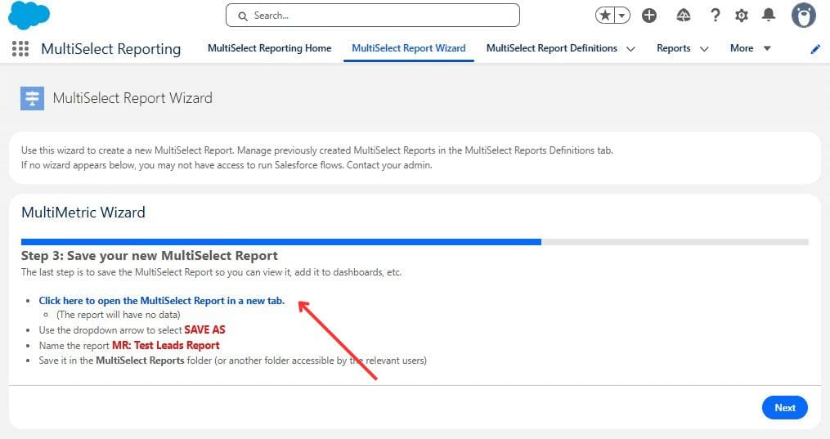830x439 pixels.
Task: Click the red SAVE AS text
Action: click(205, 330)
